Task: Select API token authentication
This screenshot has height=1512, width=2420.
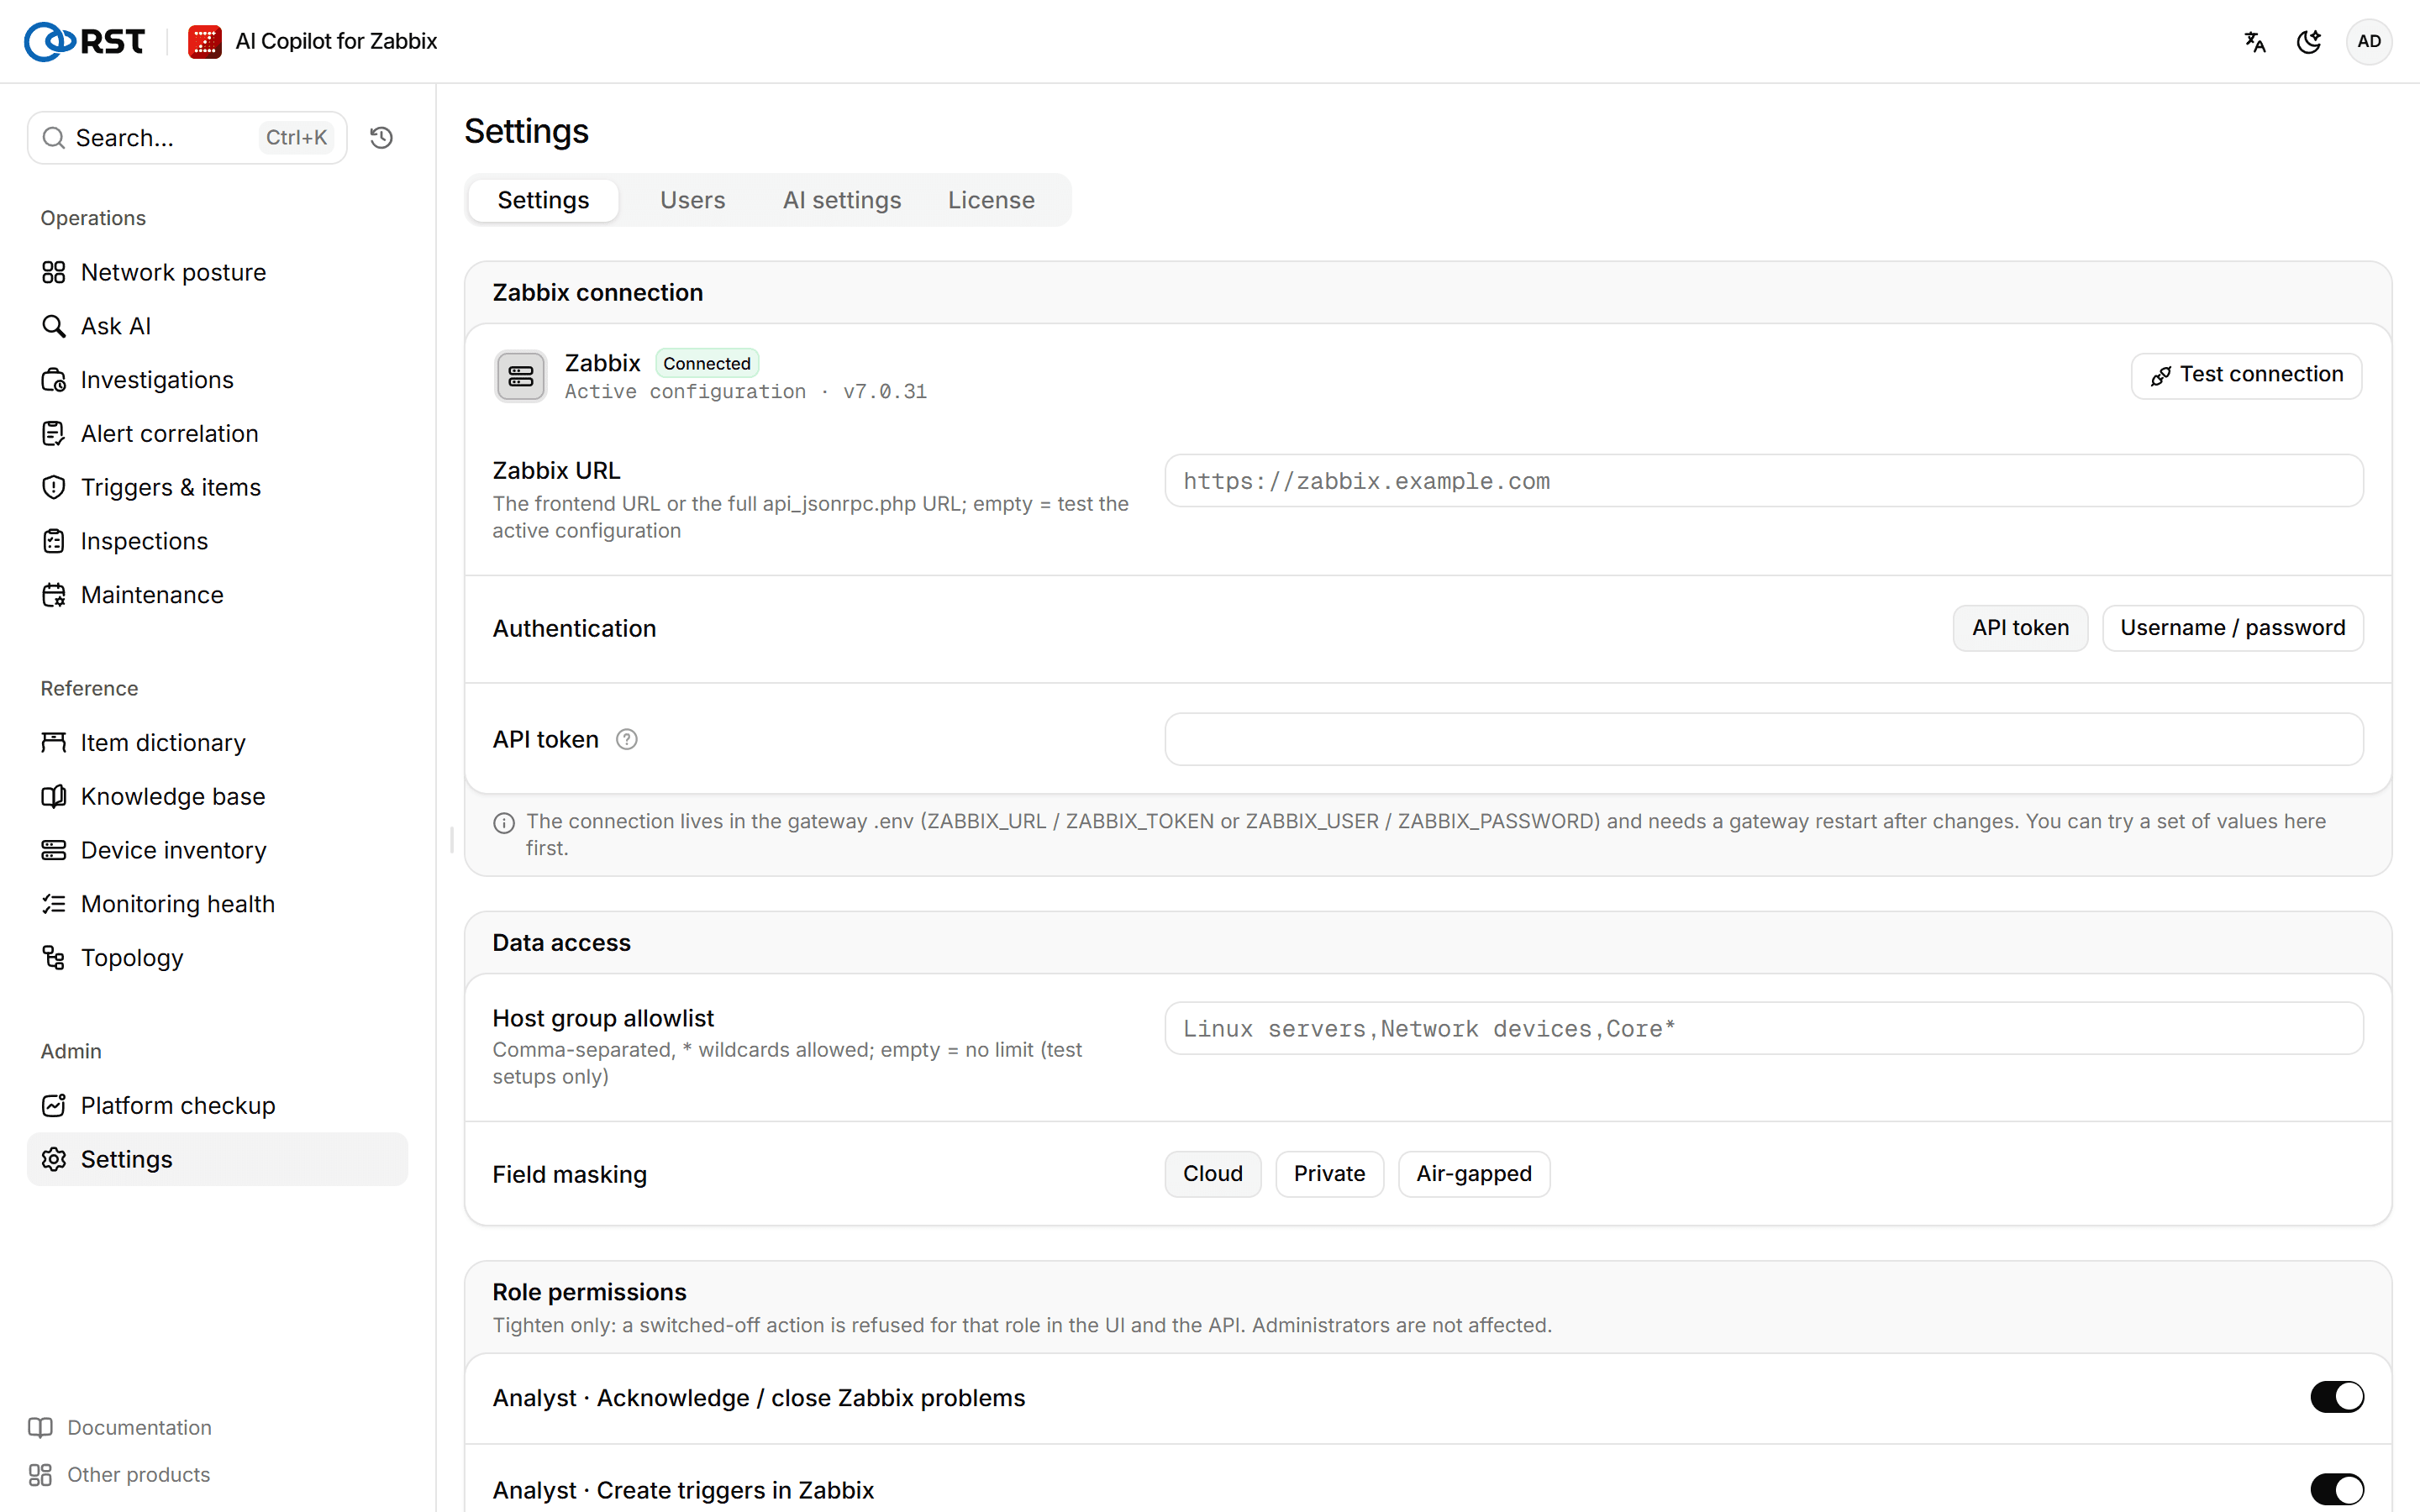Action: coord(2020,628)
